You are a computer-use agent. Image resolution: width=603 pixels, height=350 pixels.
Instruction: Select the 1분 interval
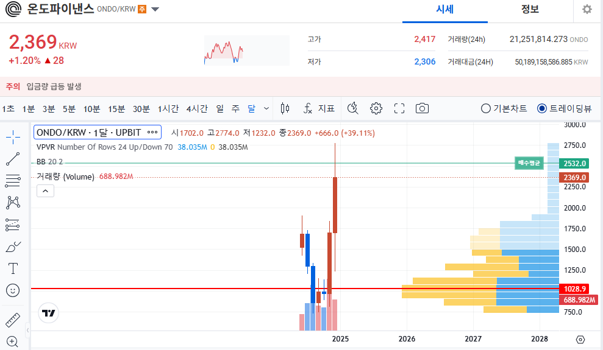coord(29,108)
